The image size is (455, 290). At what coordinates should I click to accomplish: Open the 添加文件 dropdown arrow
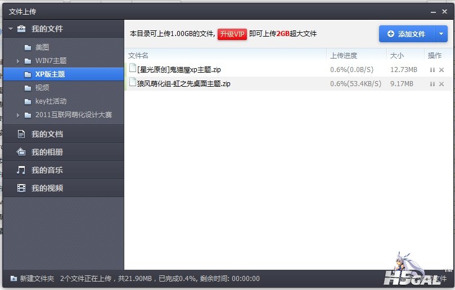click(x=442, y=34)
